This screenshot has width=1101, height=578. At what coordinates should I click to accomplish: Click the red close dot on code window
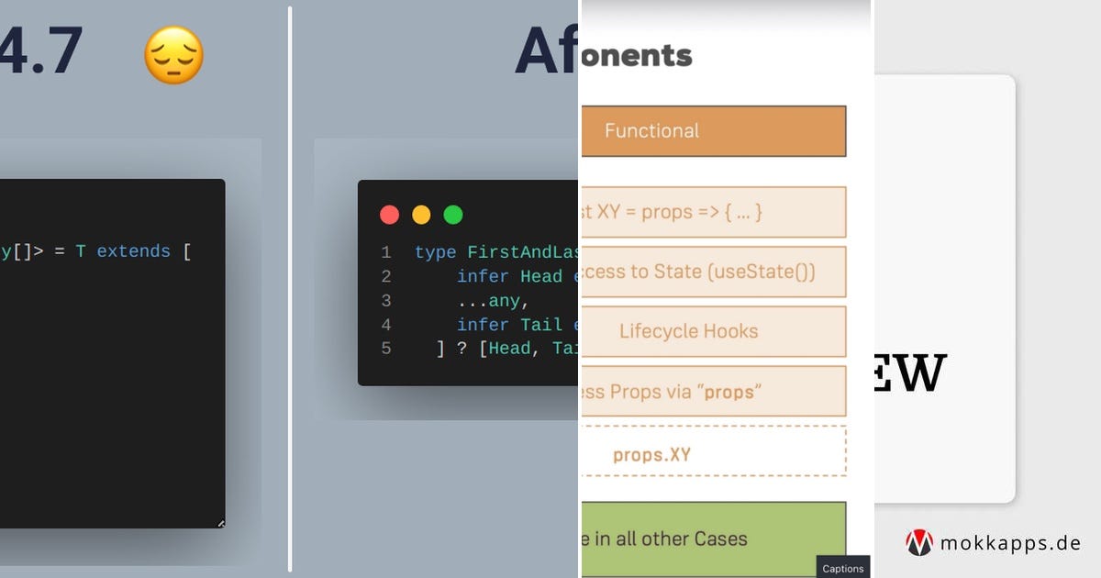390,215
